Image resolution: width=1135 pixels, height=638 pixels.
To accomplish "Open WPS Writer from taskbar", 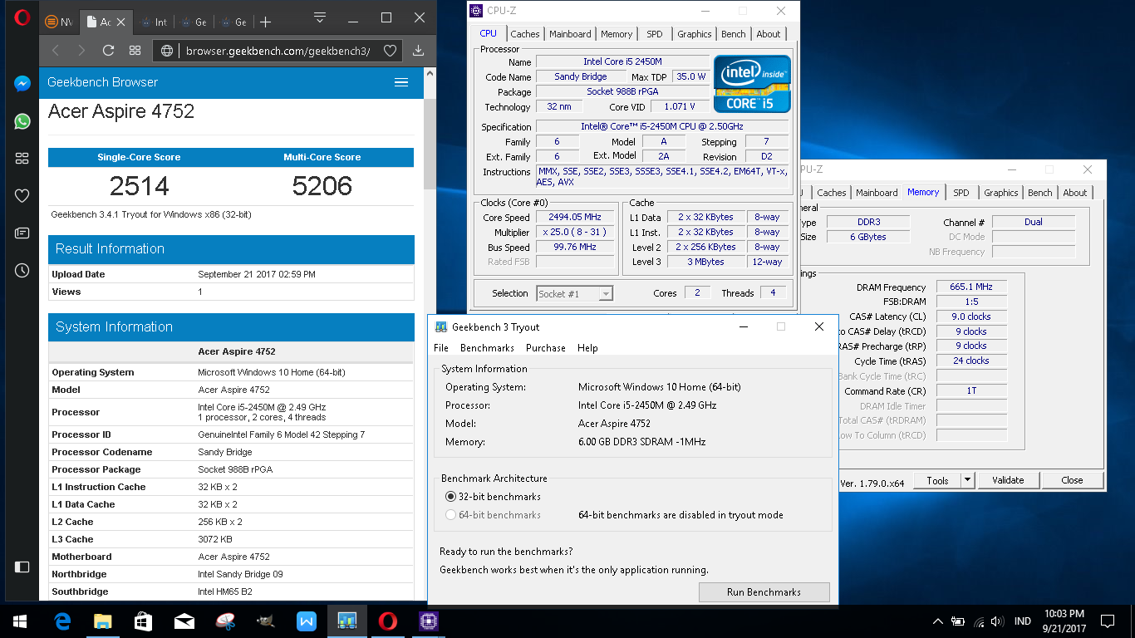I will (306, 621).
